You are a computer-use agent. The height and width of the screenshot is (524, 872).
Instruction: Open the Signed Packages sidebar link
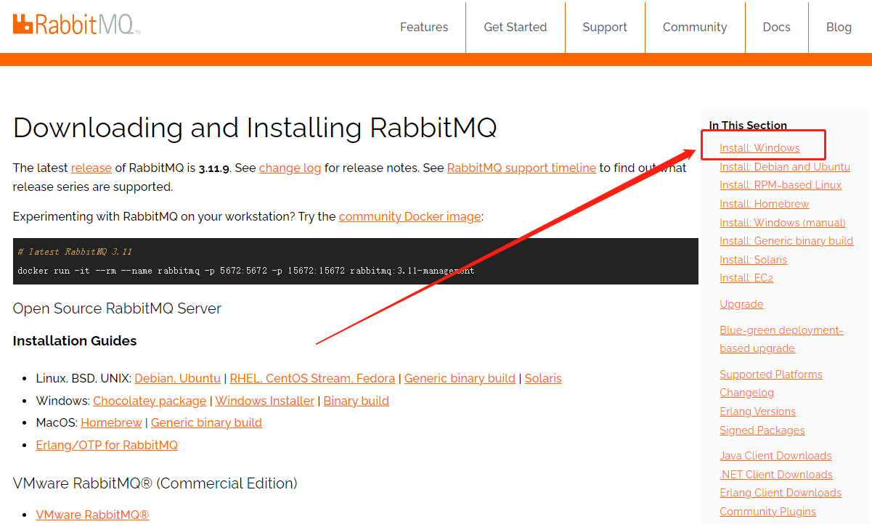coord(762,430)
